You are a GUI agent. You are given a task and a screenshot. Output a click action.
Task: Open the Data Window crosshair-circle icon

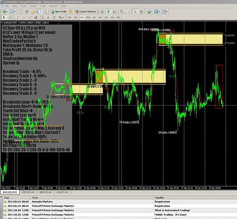click(x=27, y=12)
